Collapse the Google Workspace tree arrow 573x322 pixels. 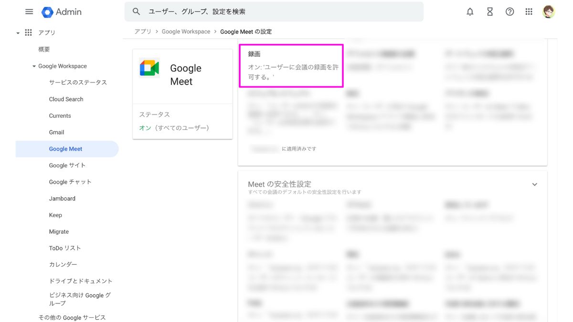click(34, 66)
